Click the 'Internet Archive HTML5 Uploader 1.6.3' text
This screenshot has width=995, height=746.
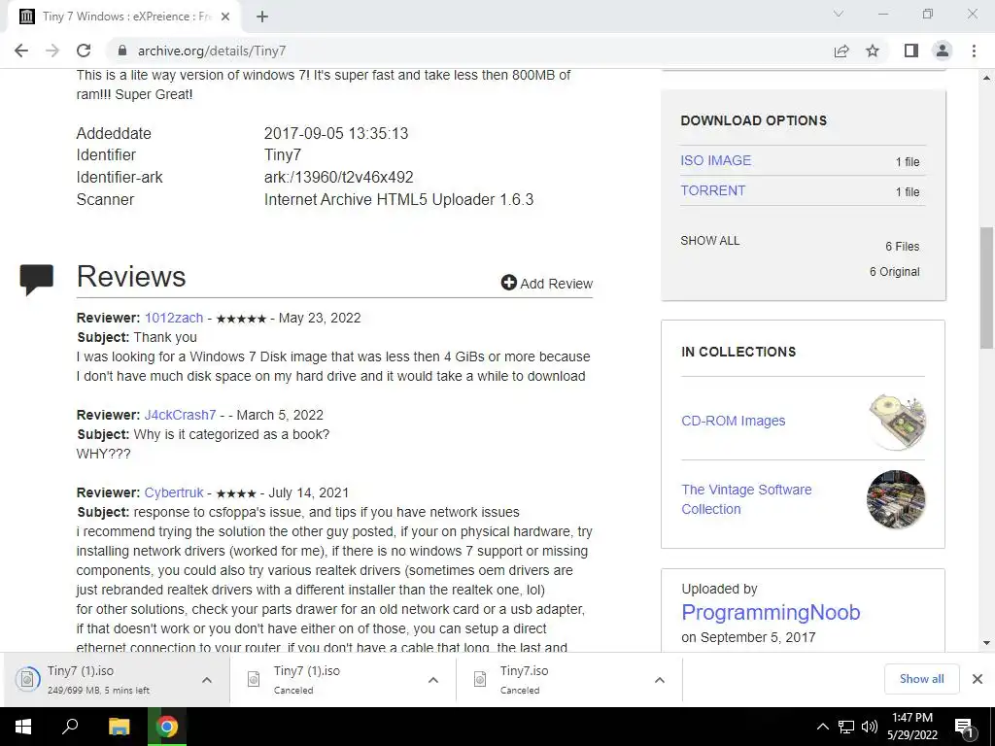click(398, 200)
